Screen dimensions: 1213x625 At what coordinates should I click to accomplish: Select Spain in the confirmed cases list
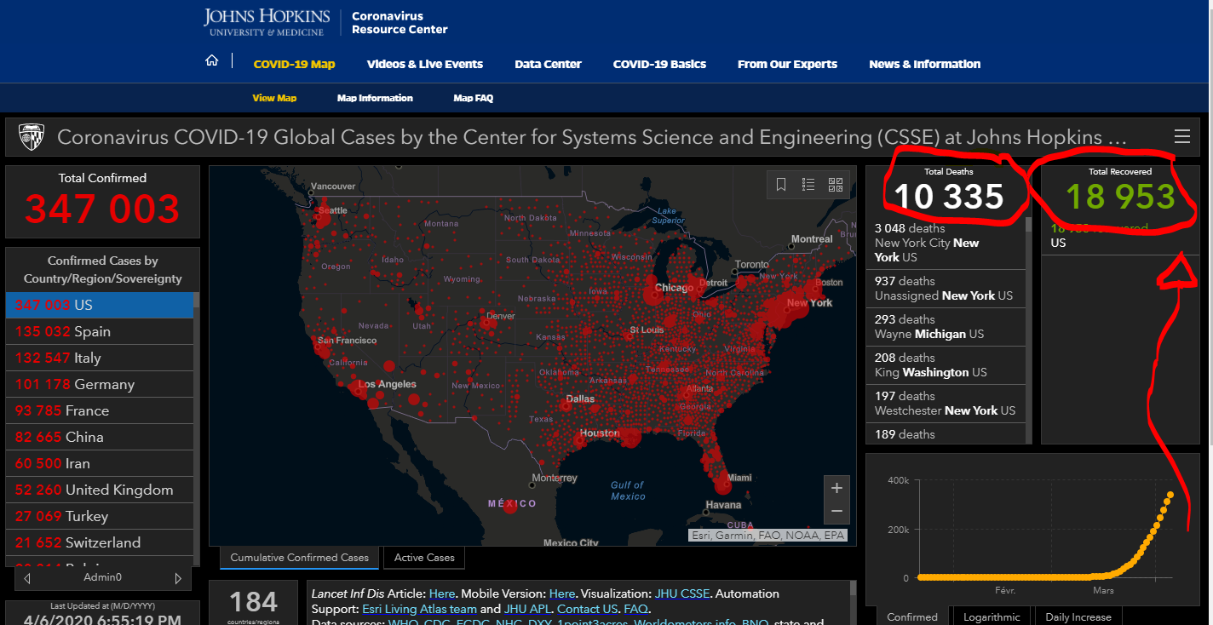pyautogui.click(x=100, y=331)
